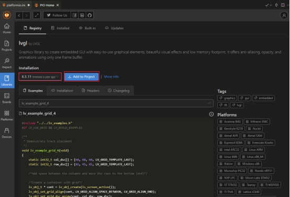
Task: Click the embedded tag
Action: [x=263, y=98]
